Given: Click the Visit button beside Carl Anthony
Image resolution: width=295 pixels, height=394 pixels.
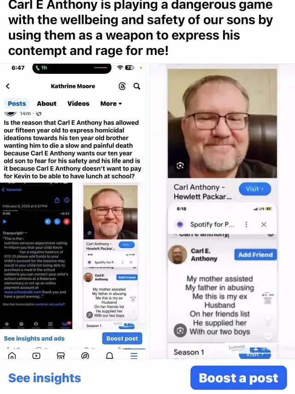Looking at the screenshot, I should pos(255,189).
